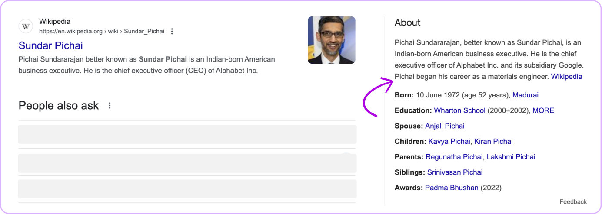Open the Wharton School link
The width and height of the screenshot is (602, 214).
tap(459, 110)
